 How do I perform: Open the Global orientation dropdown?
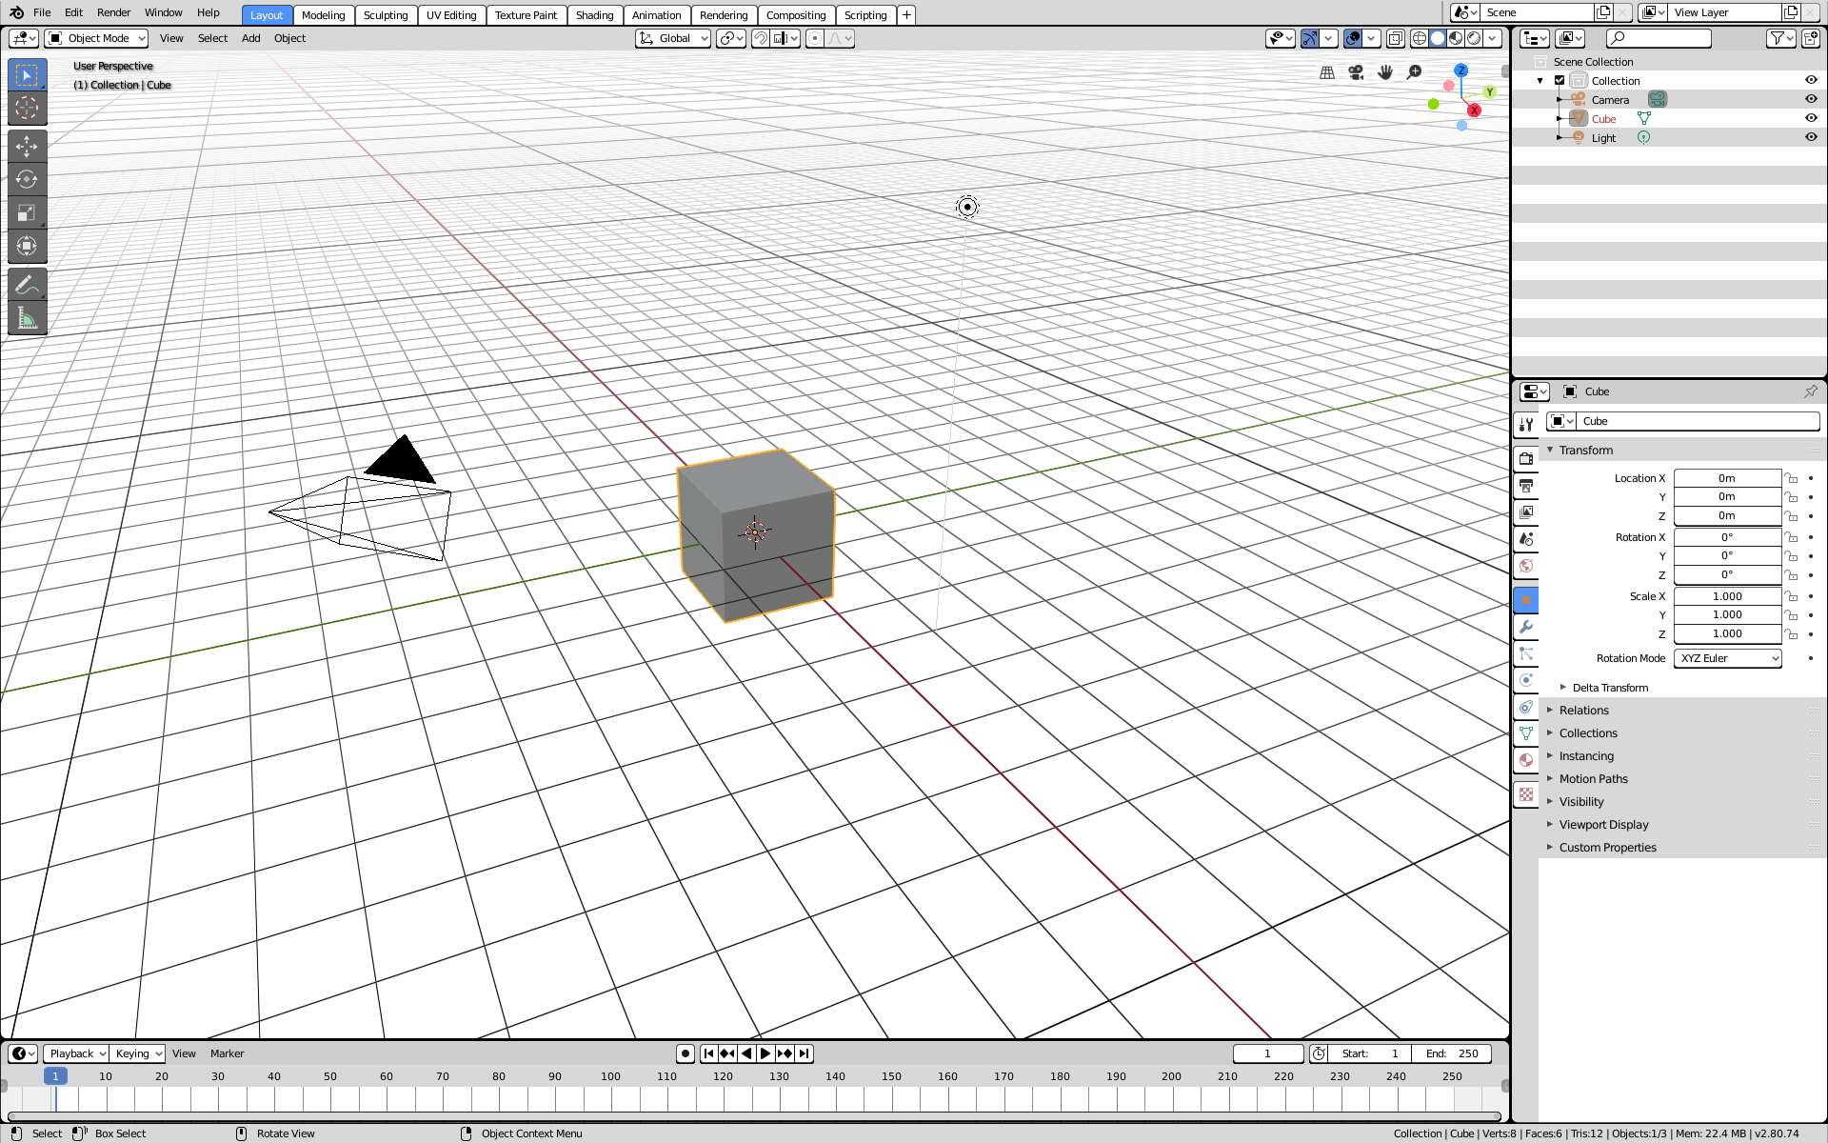(x=673, y=38)
